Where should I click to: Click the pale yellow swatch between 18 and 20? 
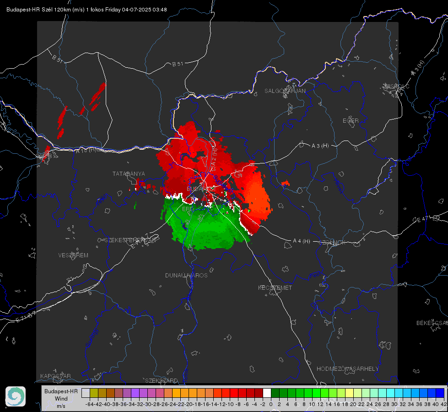pyautogui.click(x=349, y=393)
